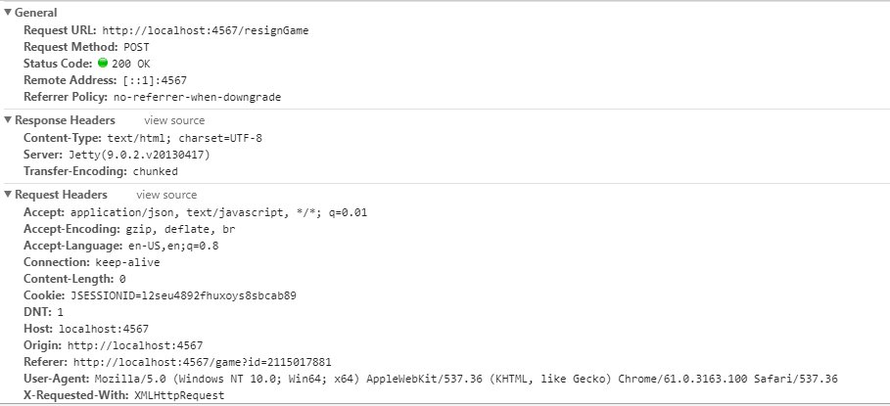Select the User-Agent Mozilla string

466,379
